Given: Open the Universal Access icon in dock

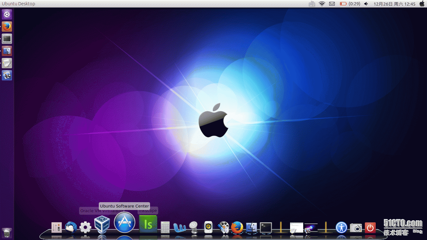Looking at the screenshot, I should pos(341,227).
